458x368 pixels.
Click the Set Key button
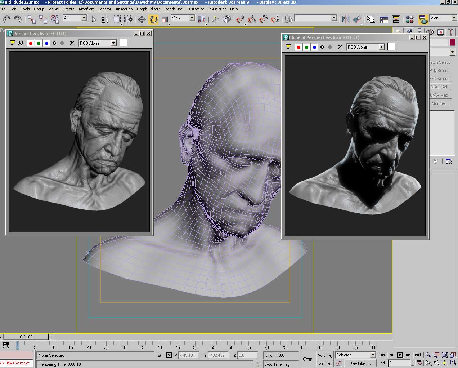click(325, 363)
